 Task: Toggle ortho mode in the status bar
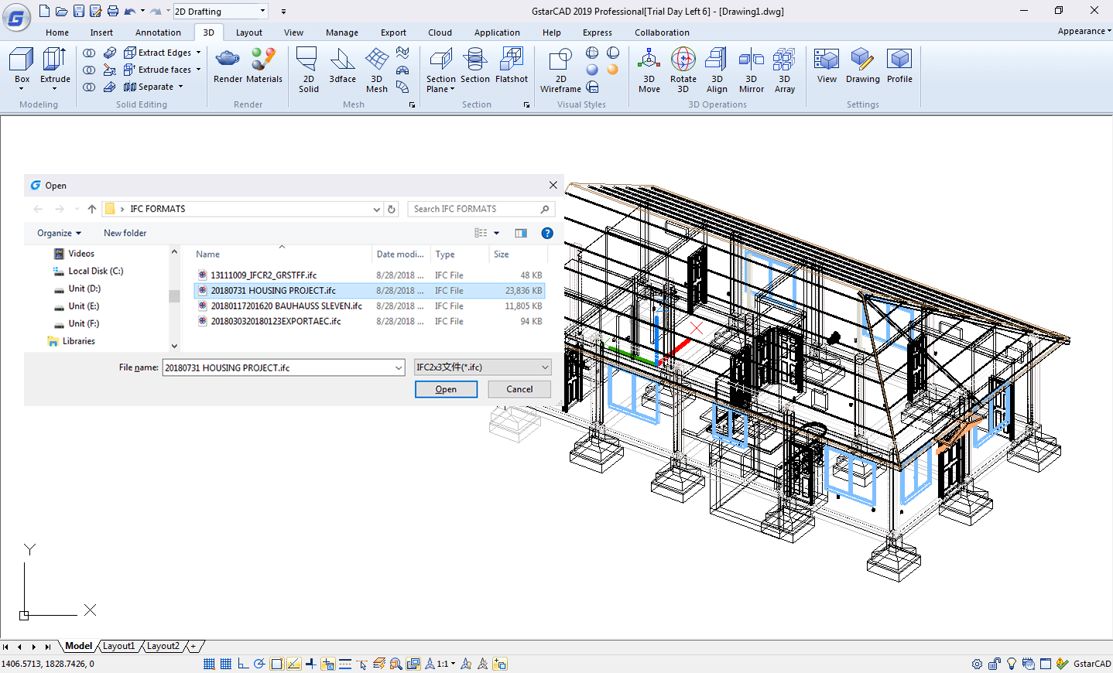click(243, 663)
